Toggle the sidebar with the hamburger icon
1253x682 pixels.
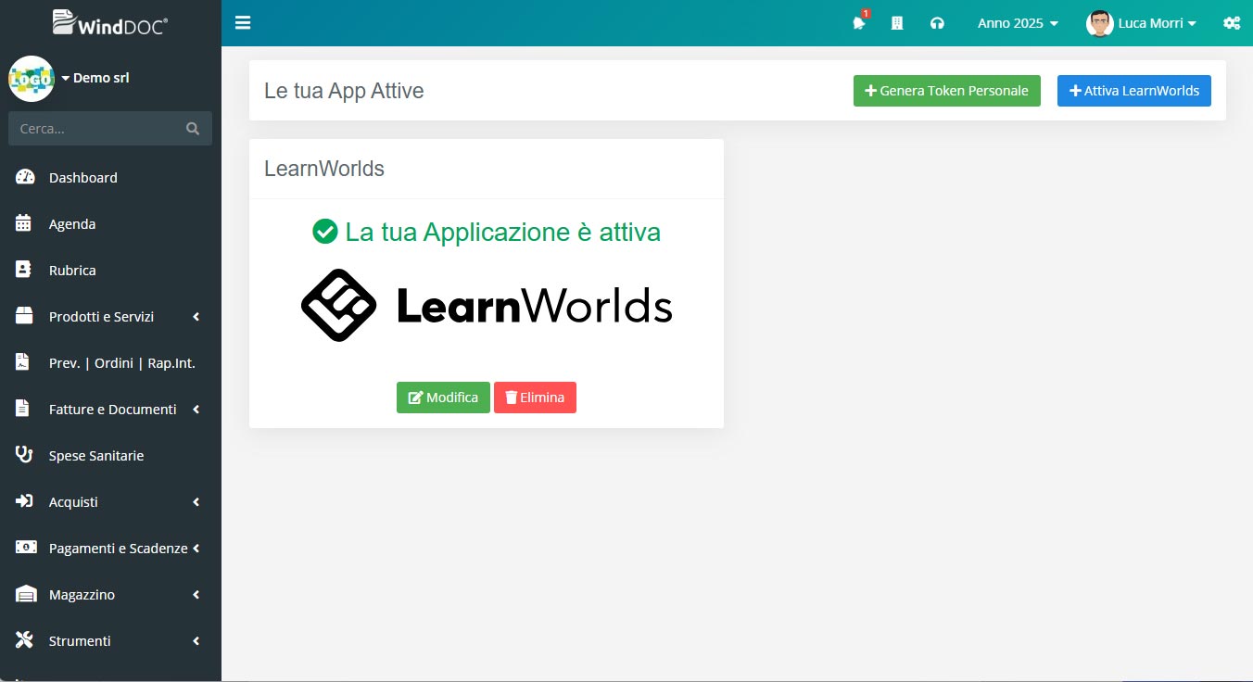[243, 22]
